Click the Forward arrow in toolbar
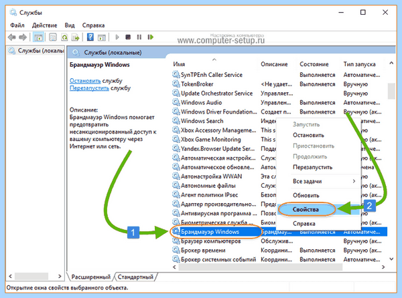This screenshot has height=298, width=402. click(23, 37)
